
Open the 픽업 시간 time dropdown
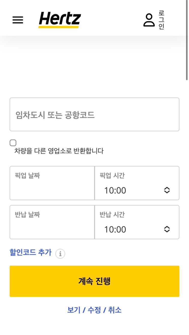(x=132, y=190)
